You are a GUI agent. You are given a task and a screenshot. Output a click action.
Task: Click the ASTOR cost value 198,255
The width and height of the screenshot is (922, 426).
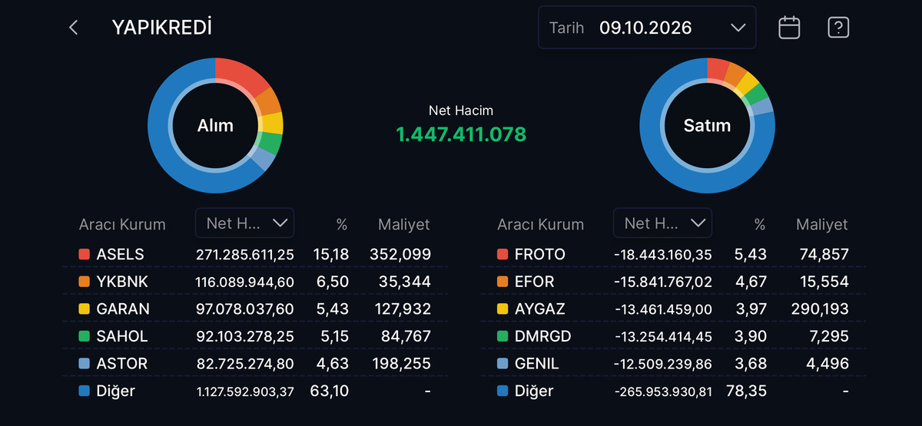(400, 363)
